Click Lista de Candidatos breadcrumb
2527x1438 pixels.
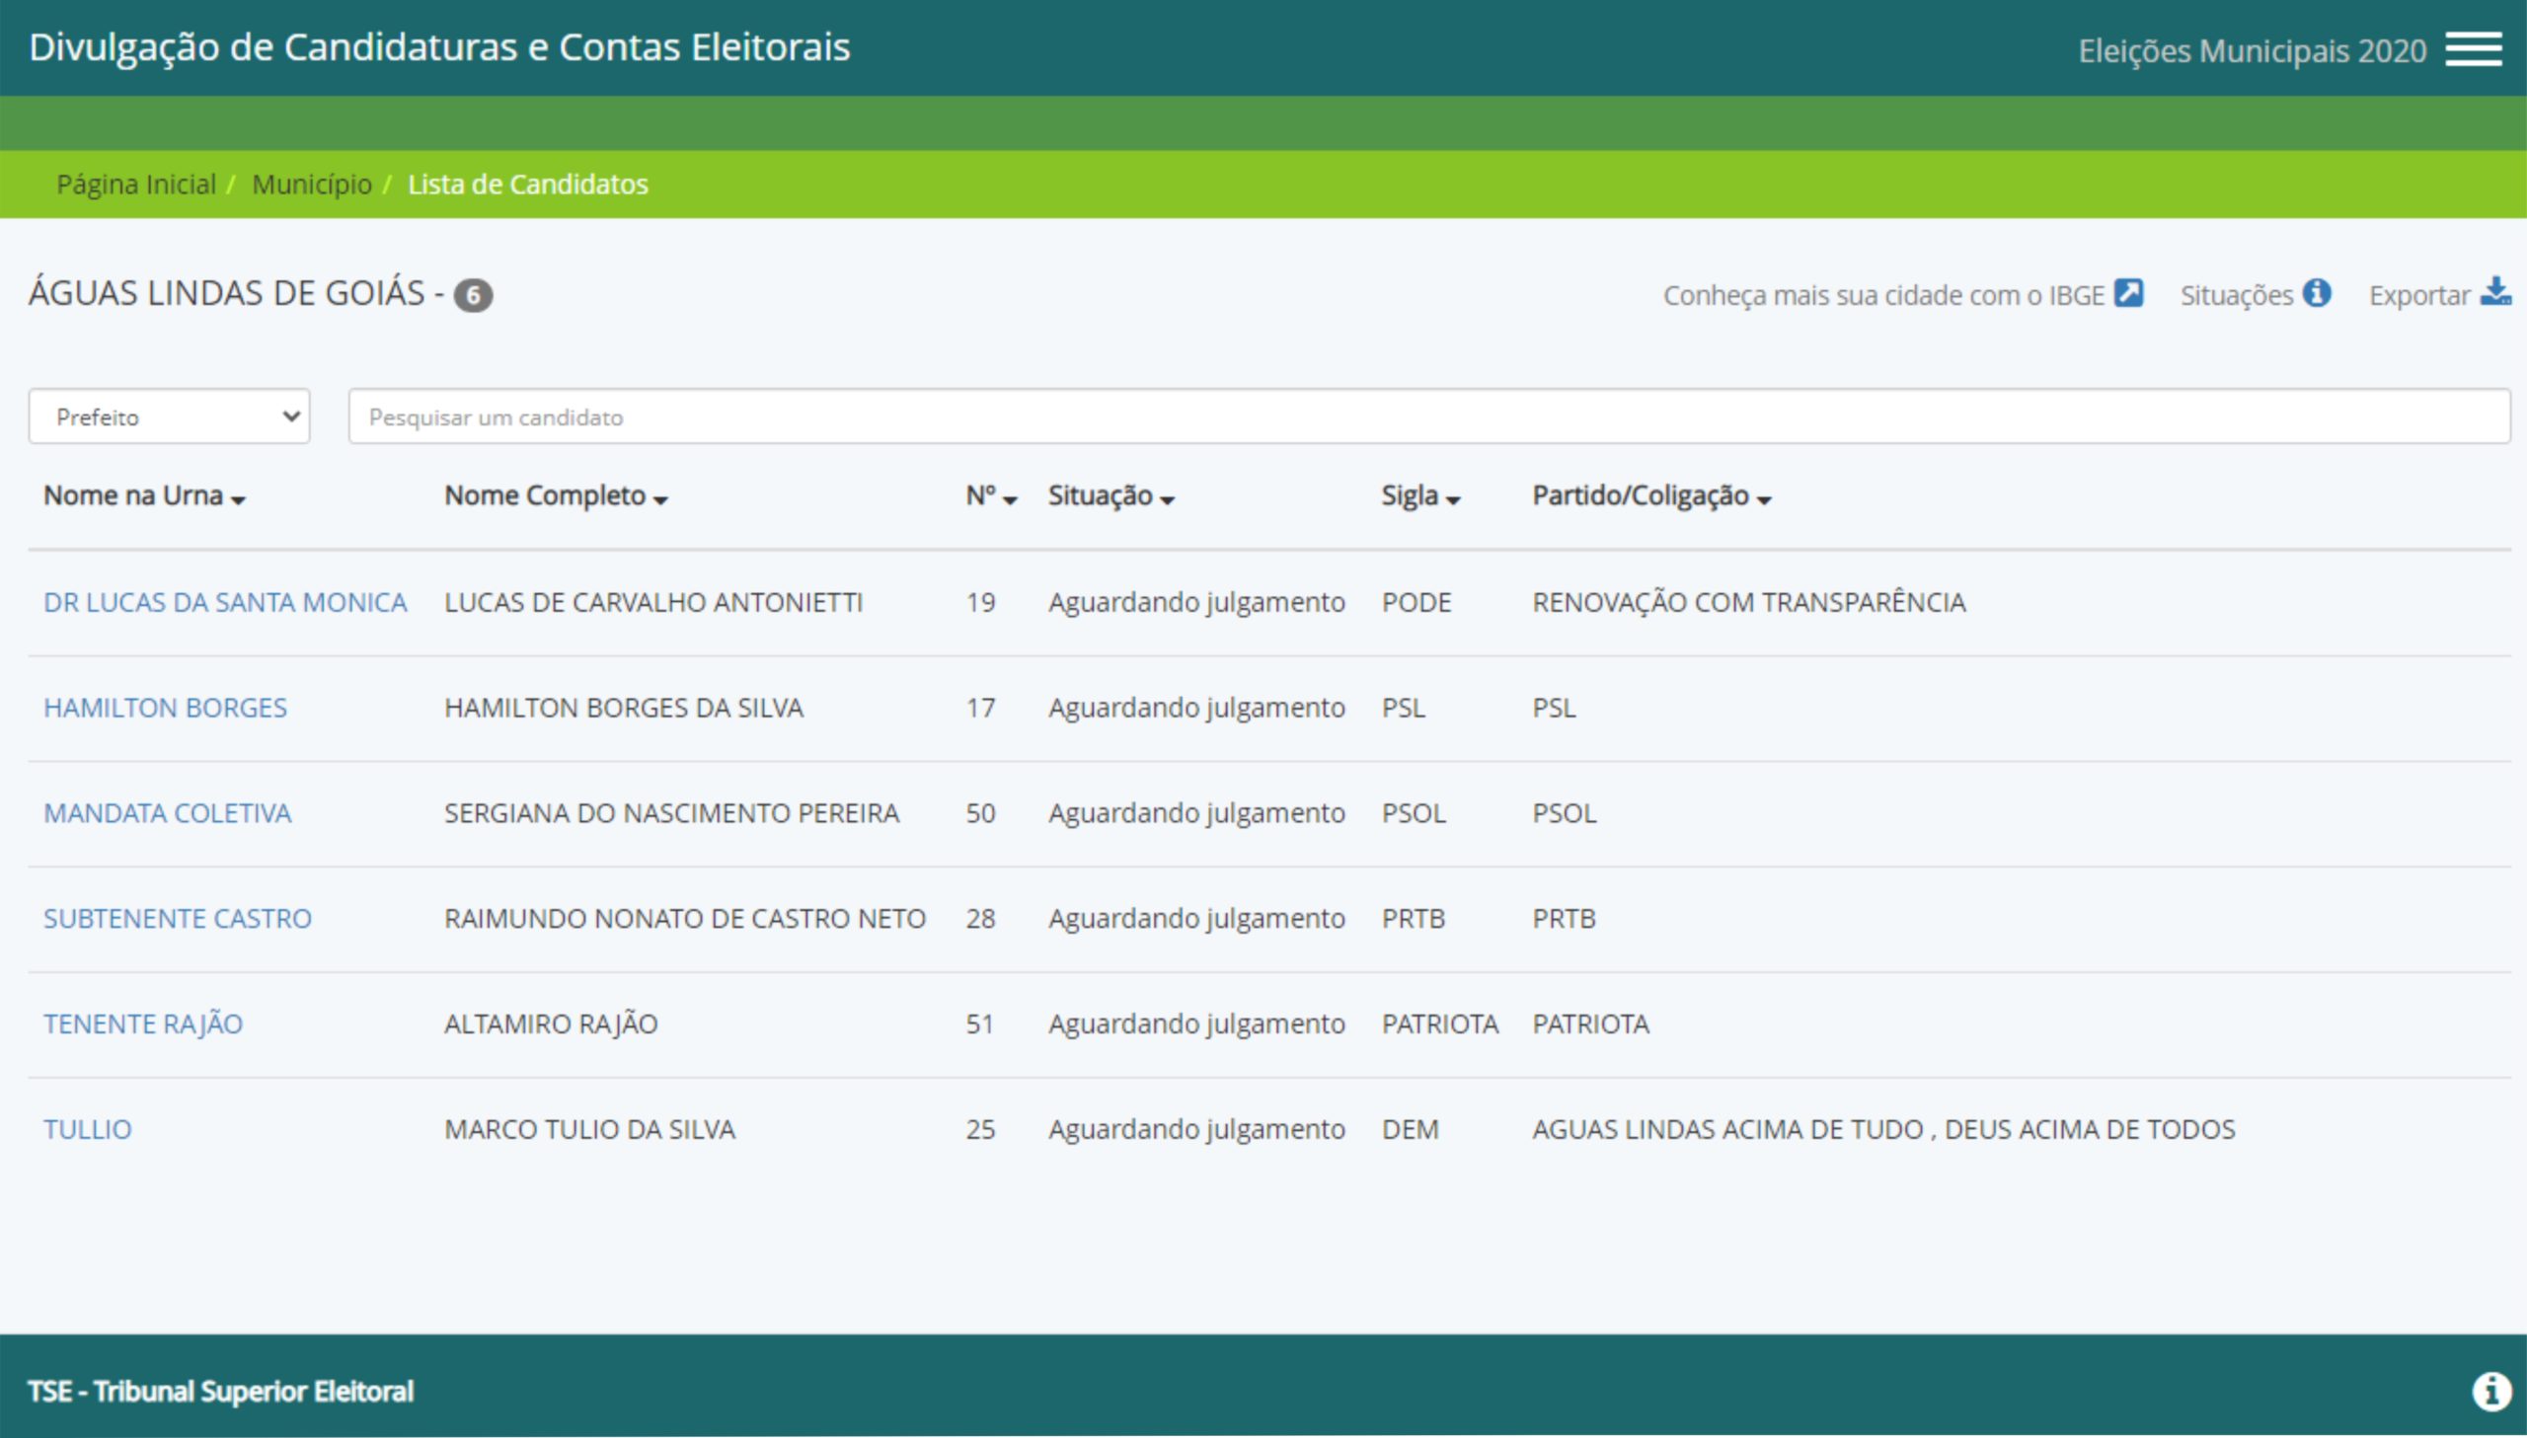pos(528,185)
